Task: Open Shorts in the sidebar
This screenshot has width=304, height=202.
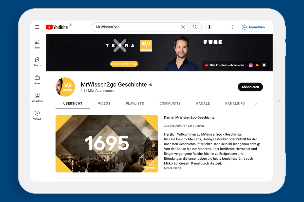Action: click(37, 62)
